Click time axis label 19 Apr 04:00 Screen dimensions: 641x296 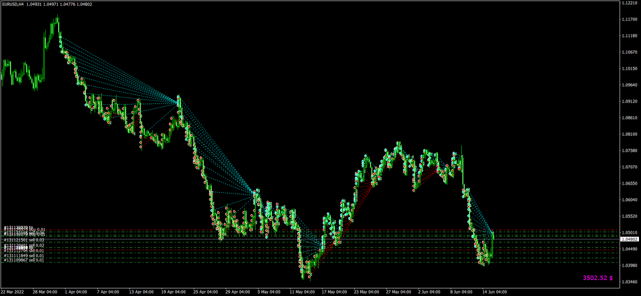(173, 292)
